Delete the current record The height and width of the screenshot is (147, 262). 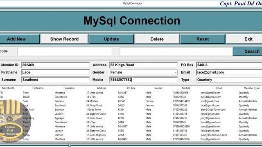point(157,39)
